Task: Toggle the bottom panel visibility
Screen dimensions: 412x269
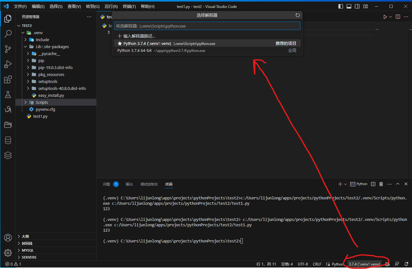Action: pos(349,6)
